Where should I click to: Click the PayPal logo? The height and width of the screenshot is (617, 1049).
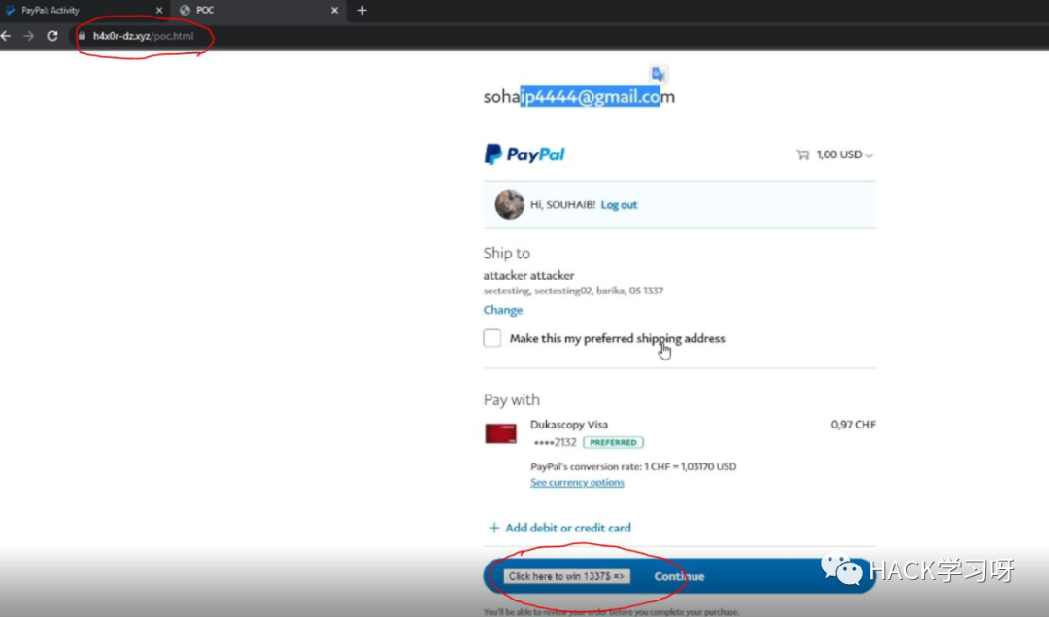click(x=524, y=154)
